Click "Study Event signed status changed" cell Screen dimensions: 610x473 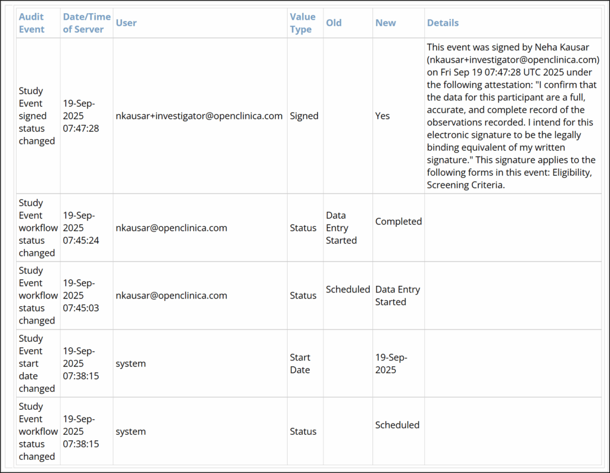tap(38, 116)
